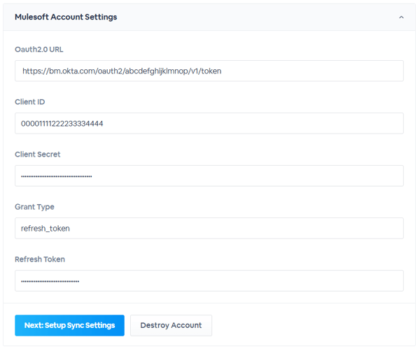This screenshot has width=420, height=351.
Task: Collapse the Mulesoft Account Settings panel chevron
Action: pos(401,17)
